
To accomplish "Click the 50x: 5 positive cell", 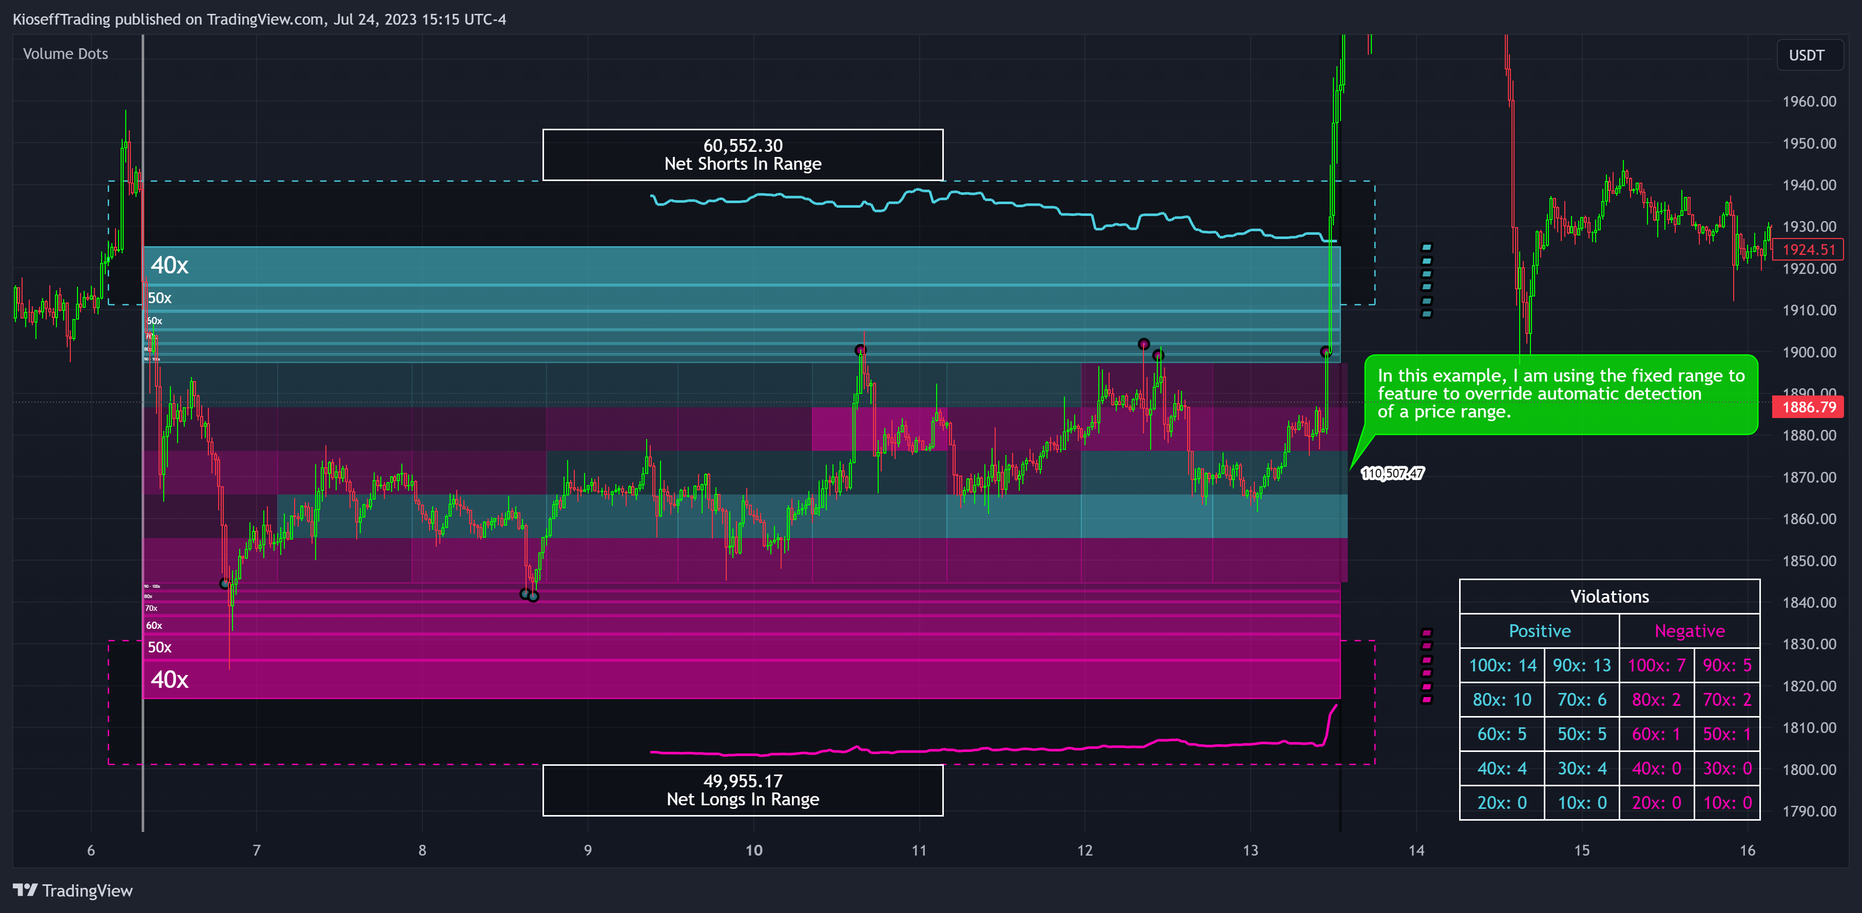I will coord(1582,734).
